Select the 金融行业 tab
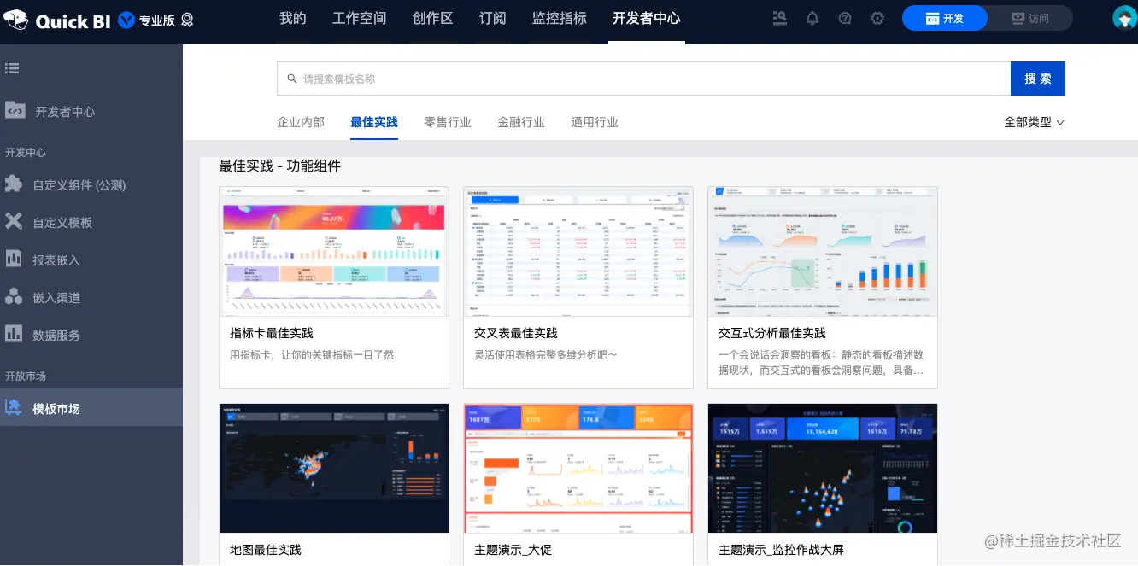 tap(521, 122)
